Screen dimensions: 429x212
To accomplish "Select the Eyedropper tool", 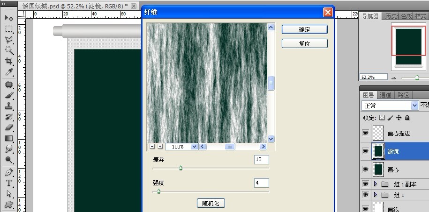I will (x=9, y=72).
